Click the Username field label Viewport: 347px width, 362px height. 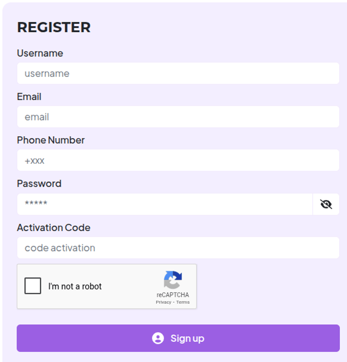[40, 53]
